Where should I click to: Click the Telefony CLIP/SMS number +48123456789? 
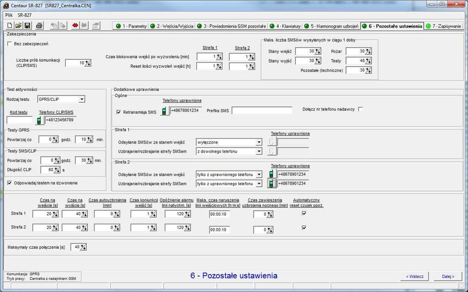pyautogui.click(x=60, y=120)
